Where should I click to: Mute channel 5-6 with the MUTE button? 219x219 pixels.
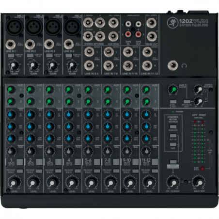point(97,162)
